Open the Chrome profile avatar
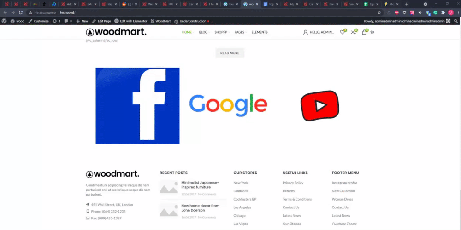The height and width of the screenshot is (230, 461). (x=451, y=12)
